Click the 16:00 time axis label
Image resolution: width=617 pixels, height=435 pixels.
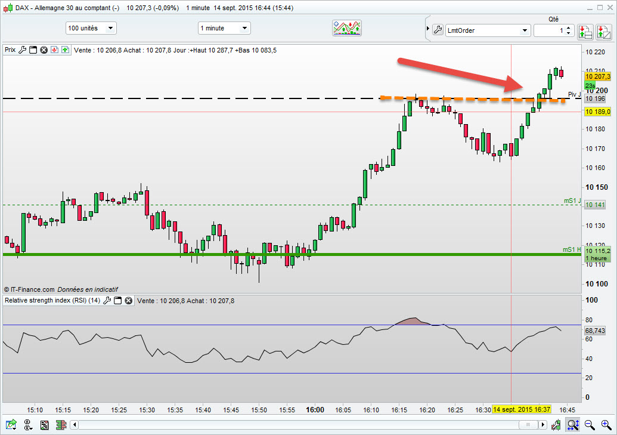click(315, 410)
